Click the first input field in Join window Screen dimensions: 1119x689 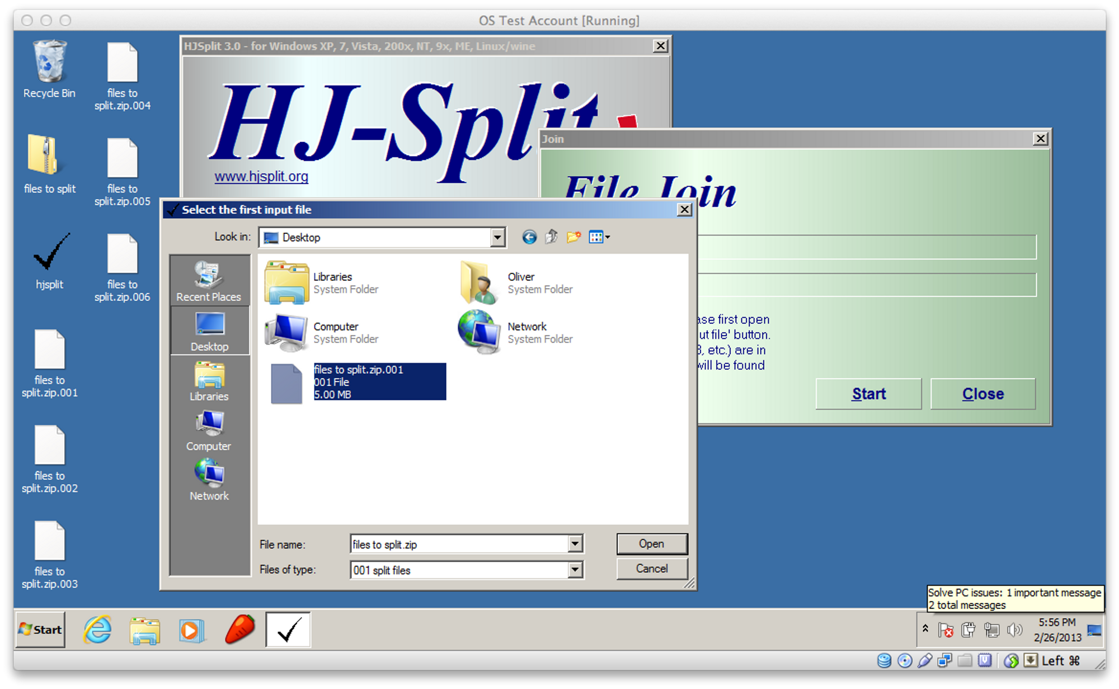point(867,247)
